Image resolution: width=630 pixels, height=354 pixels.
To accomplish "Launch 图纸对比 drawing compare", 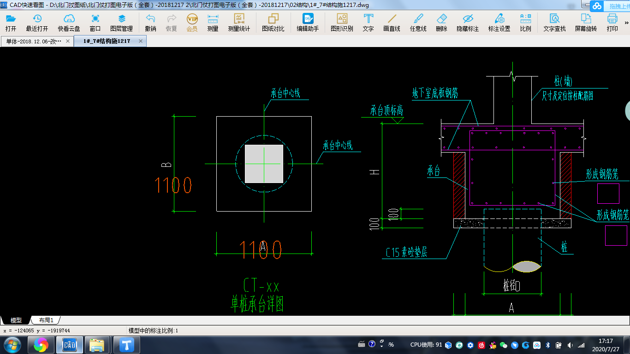I will [x=273, y=22].
